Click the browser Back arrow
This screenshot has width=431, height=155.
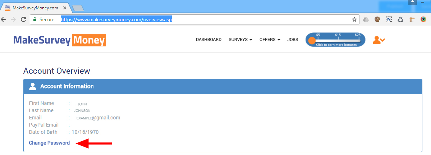coord(3,19)
